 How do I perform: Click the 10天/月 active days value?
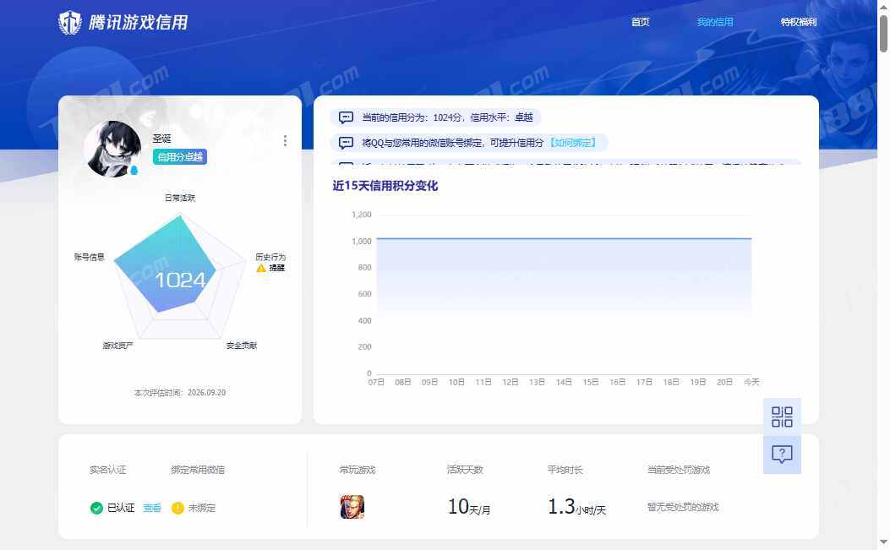469,506
